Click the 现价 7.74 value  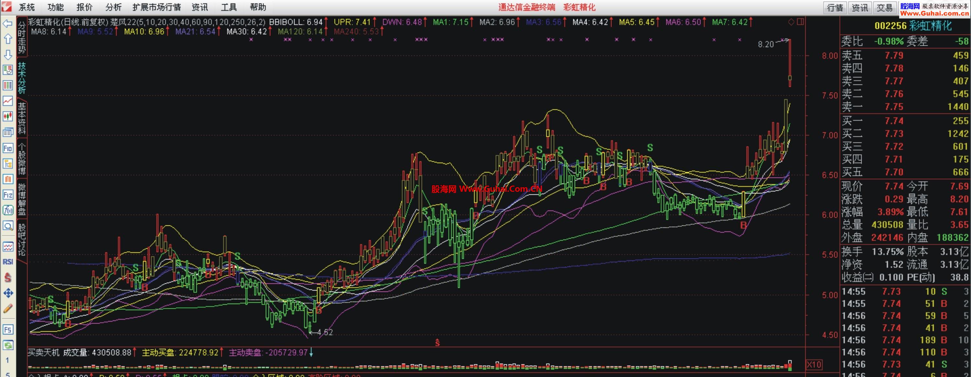894,187
